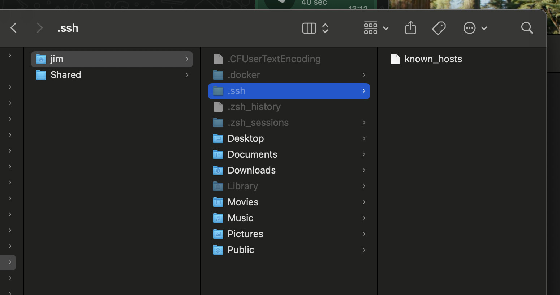Expand chevron on the Desktop row
The width and height of the screenshot is (560, 295).
[x=364, y=138]
